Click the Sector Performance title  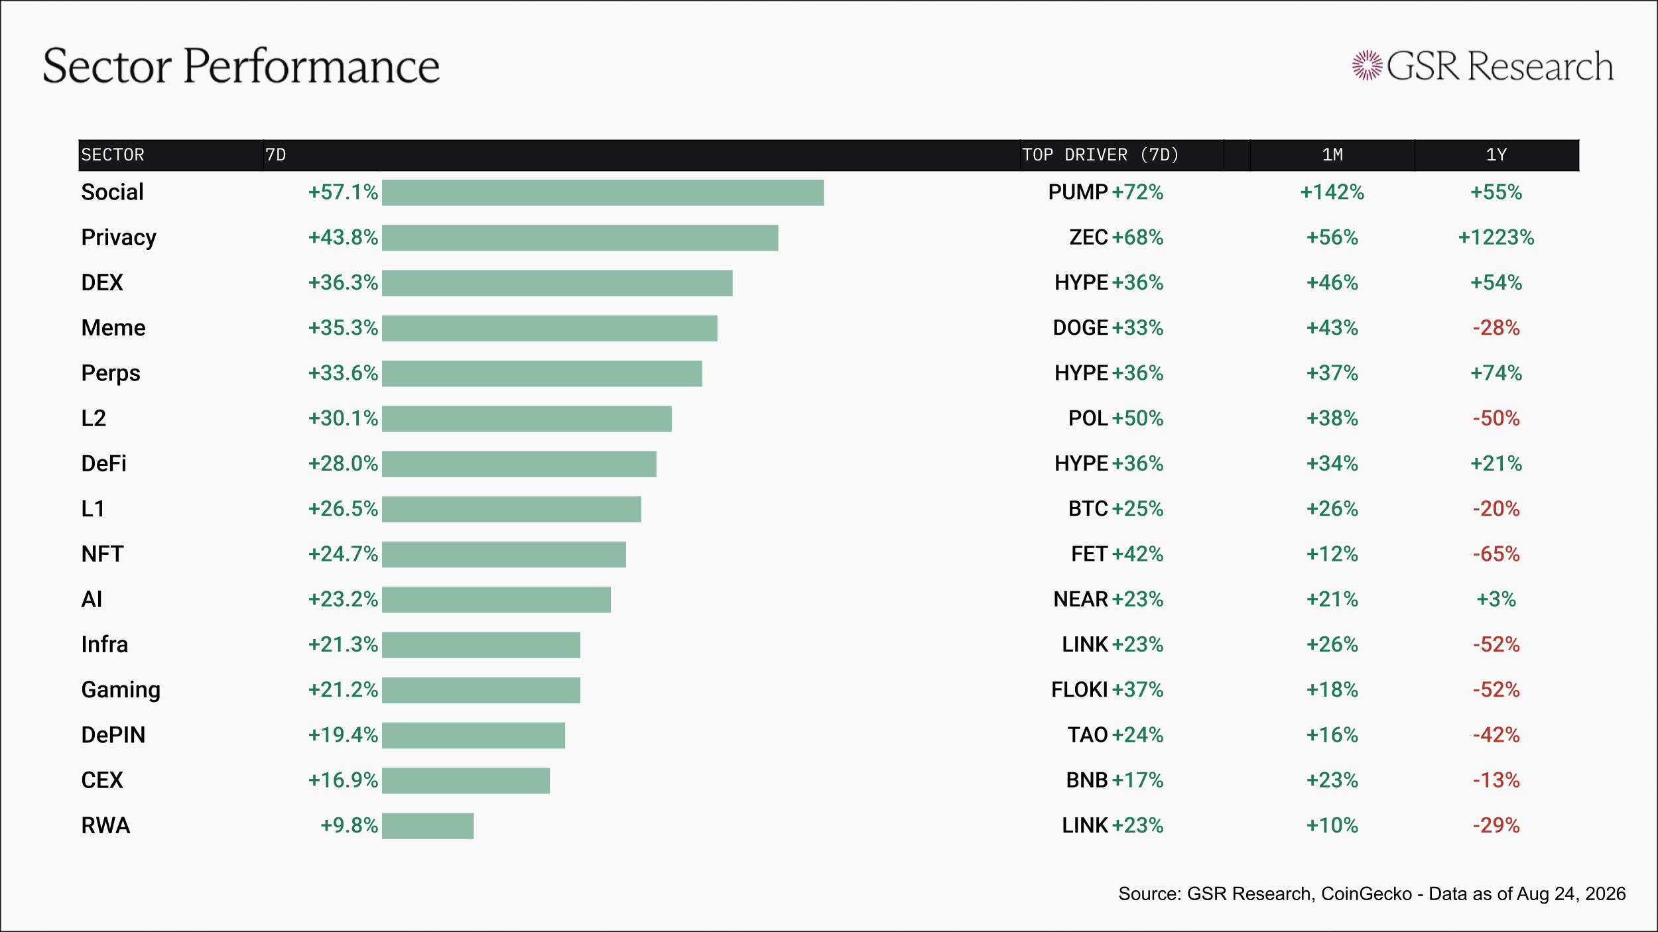pos(241,66)
